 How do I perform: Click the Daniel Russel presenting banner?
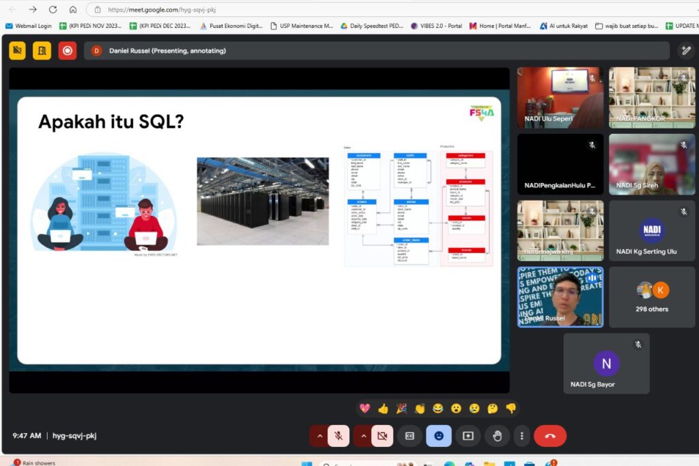pos(167,51)
